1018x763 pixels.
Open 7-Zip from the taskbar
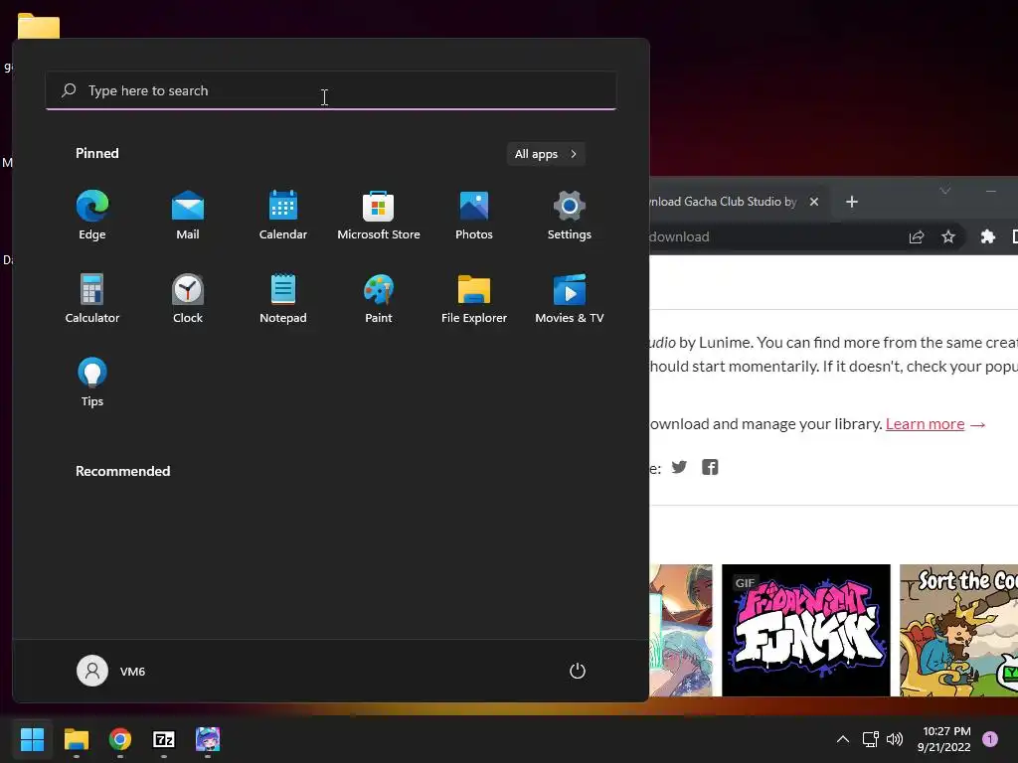164,739
